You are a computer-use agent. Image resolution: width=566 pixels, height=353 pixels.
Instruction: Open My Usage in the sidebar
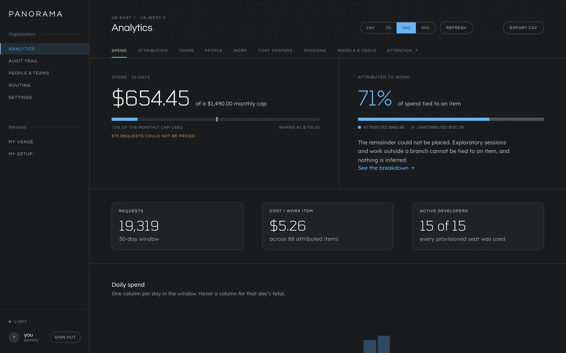(45, 142)
